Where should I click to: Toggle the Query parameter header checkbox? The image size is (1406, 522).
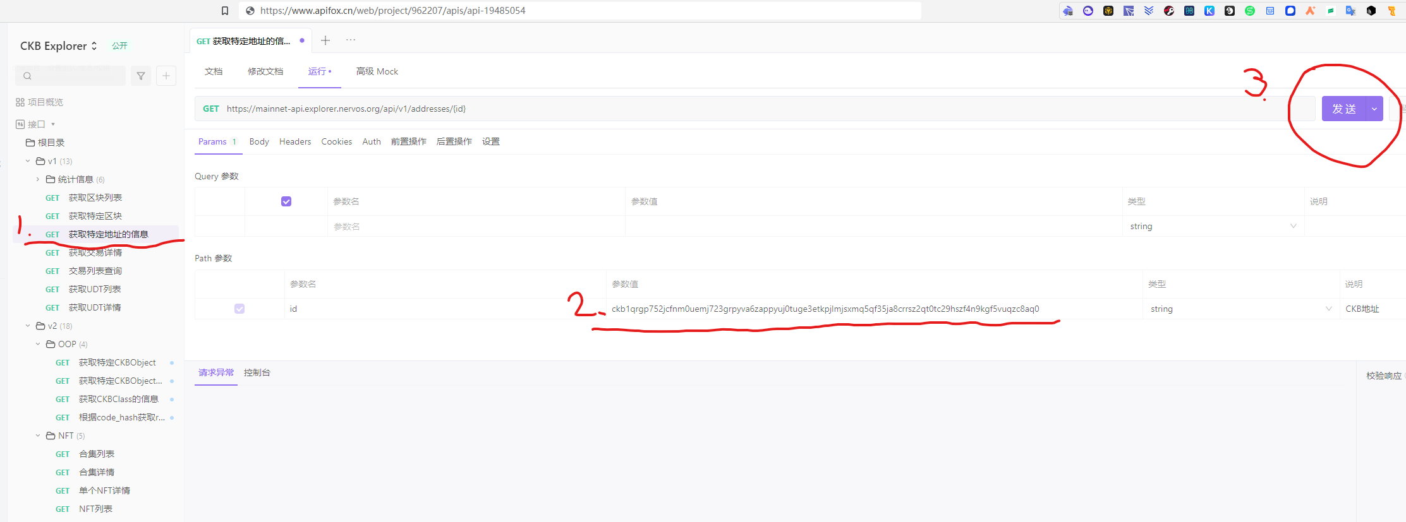click(x=286, y=201)
